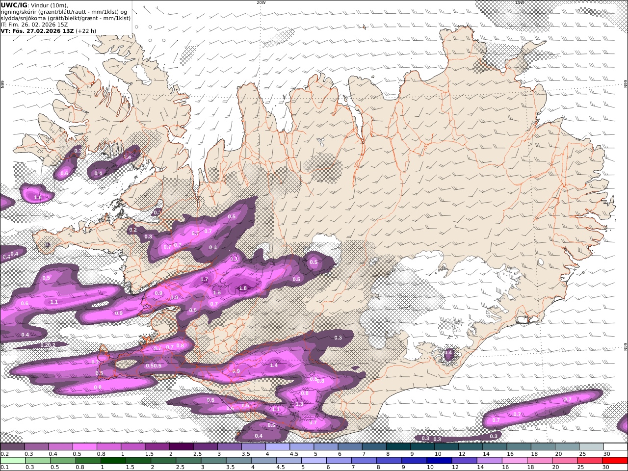Viewport: 628px width, 471px height.
Task: Select the bright pink 0.5–0.8 swatch on the upper scale
Action: 84,447
